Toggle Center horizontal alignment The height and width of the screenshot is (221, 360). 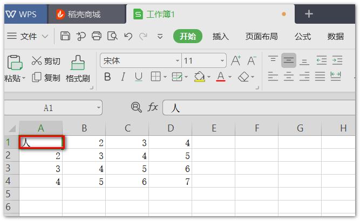[x=289, y=77]
